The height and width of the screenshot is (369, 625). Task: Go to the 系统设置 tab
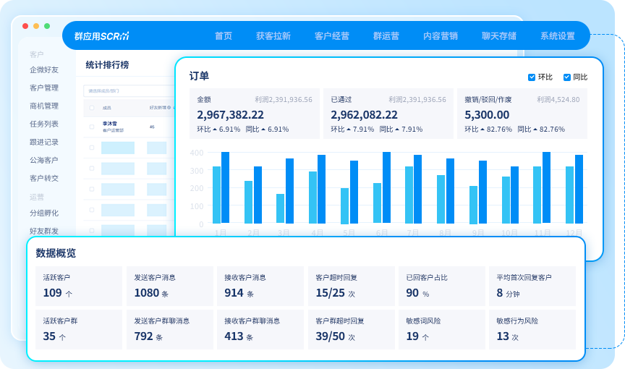(557, 35)
